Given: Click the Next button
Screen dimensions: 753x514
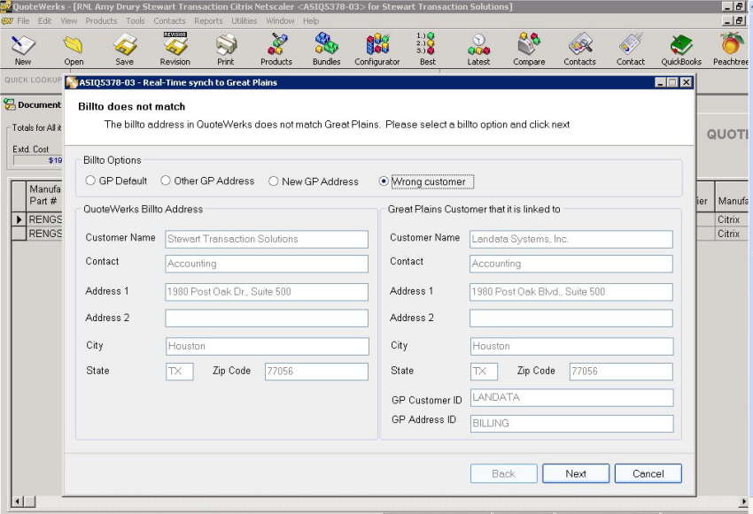Looking at the screenshot, I should click(576, 473).
